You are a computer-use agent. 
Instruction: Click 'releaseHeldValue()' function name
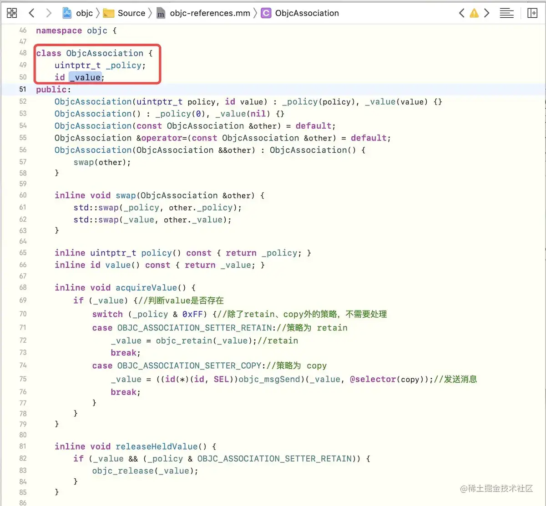coord(161,447)
